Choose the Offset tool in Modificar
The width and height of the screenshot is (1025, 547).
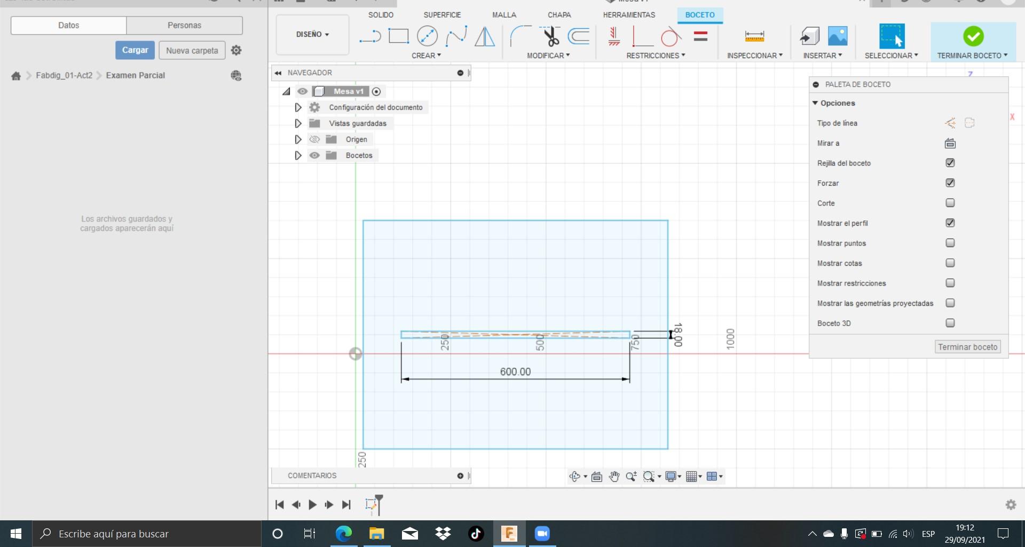579,36
